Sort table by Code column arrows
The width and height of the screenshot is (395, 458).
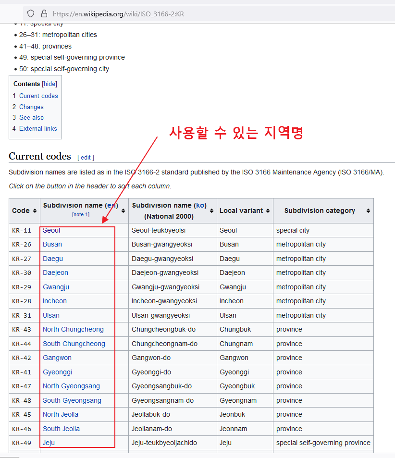35,211
